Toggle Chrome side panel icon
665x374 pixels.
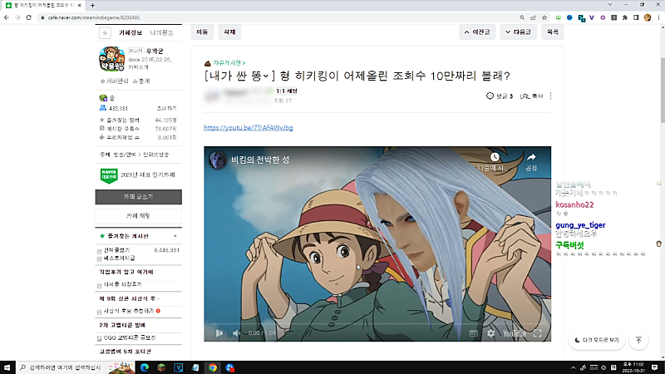[636, 17]
